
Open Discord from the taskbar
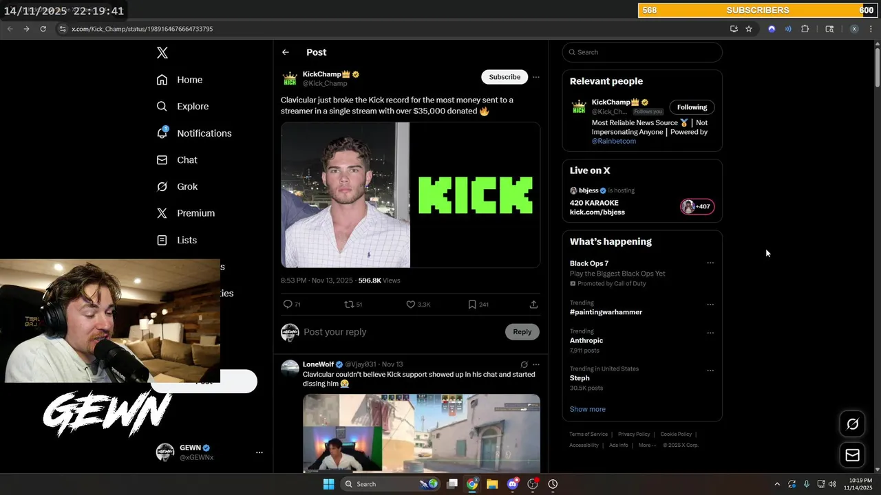pyautogui.click(x=512, y=484)
